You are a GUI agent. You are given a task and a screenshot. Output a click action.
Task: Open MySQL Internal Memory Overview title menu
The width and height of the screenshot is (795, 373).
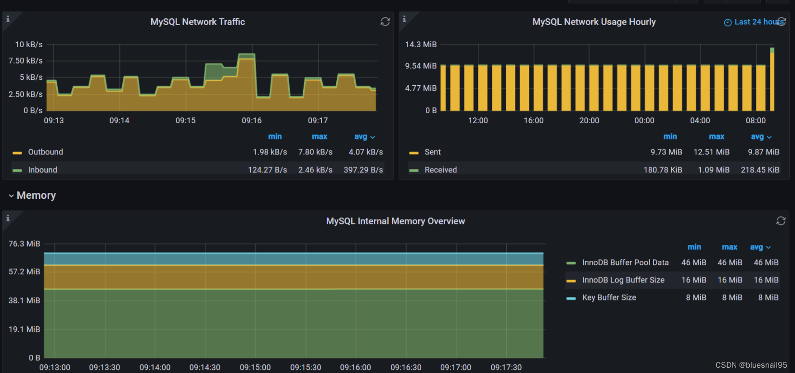(x=396, y=221)
